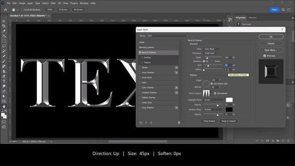Click the Gloss Contour thumbnail

(206, 93)
